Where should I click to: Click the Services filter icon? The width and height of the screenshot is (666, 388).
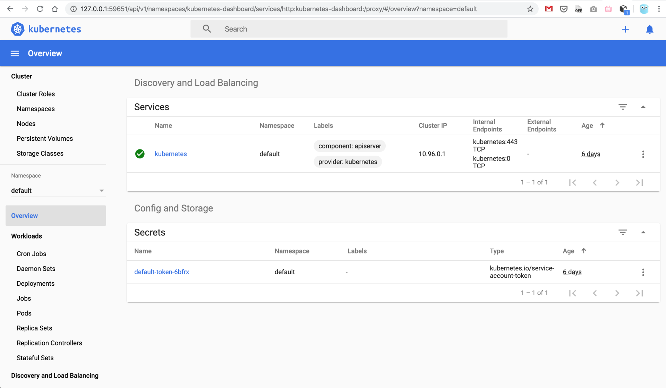point(623,107)
